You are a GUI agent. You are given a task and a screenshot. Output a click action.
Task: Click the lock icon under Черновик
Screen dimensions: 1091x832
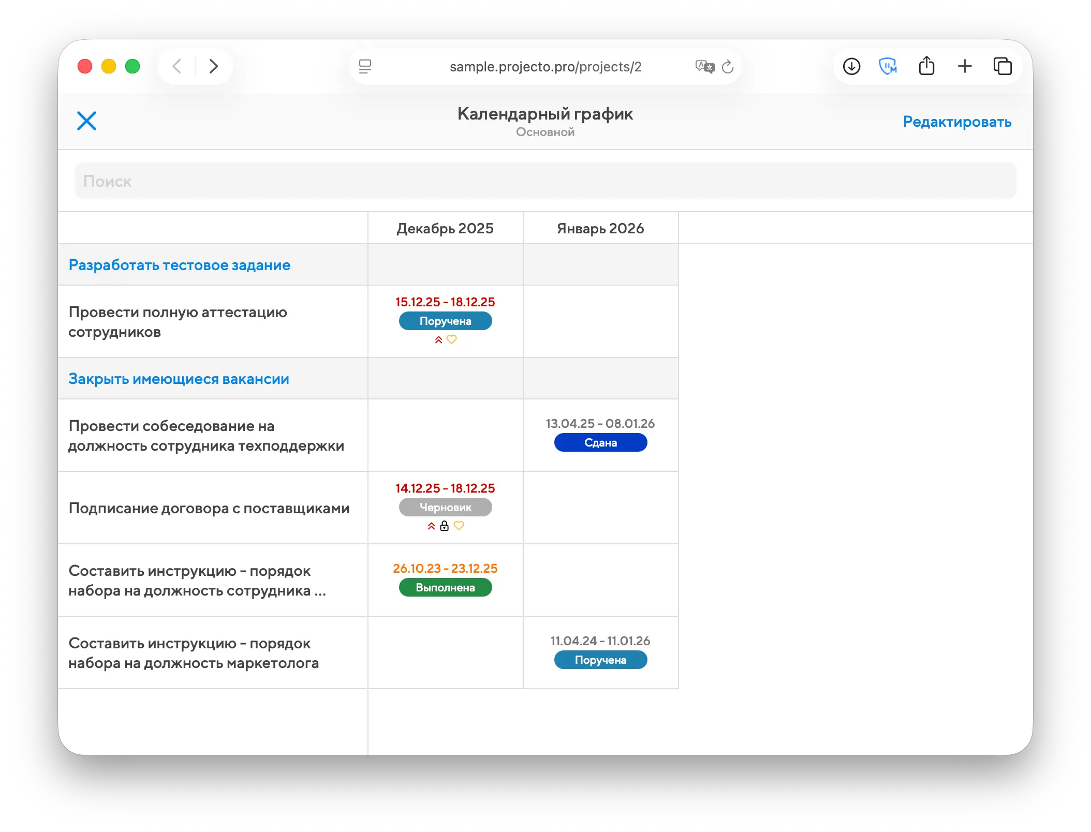click(x=444, y=526)
